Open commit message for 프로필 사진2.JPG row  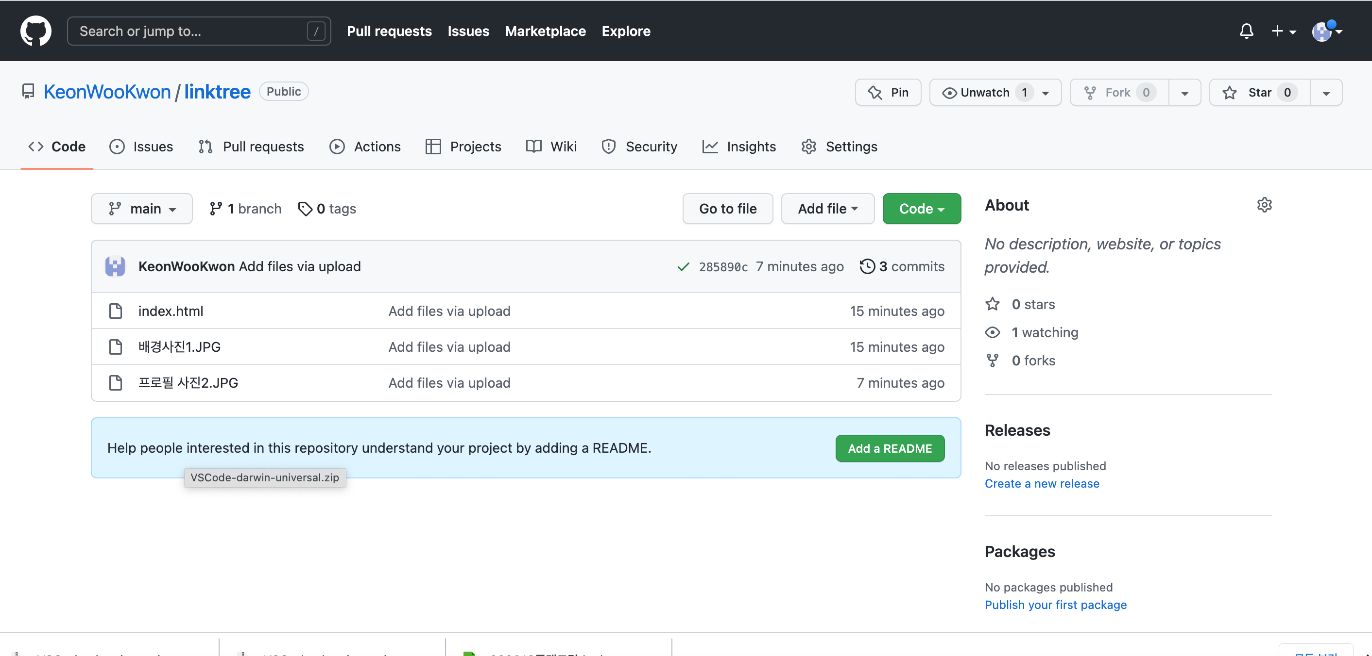(x=449, y=382)
